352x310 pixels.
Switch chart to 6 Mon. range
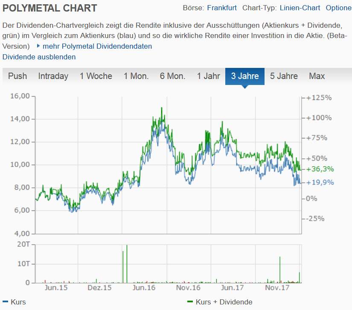(x=173, y=76)
